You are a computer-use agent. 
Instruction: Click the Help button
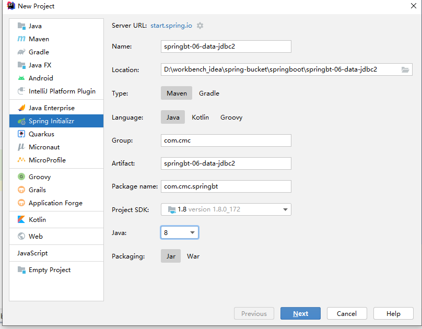393,313
